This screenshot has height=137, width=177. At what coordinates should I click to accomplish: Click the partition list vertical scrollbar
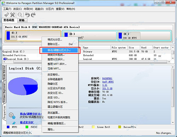[173, 53]
